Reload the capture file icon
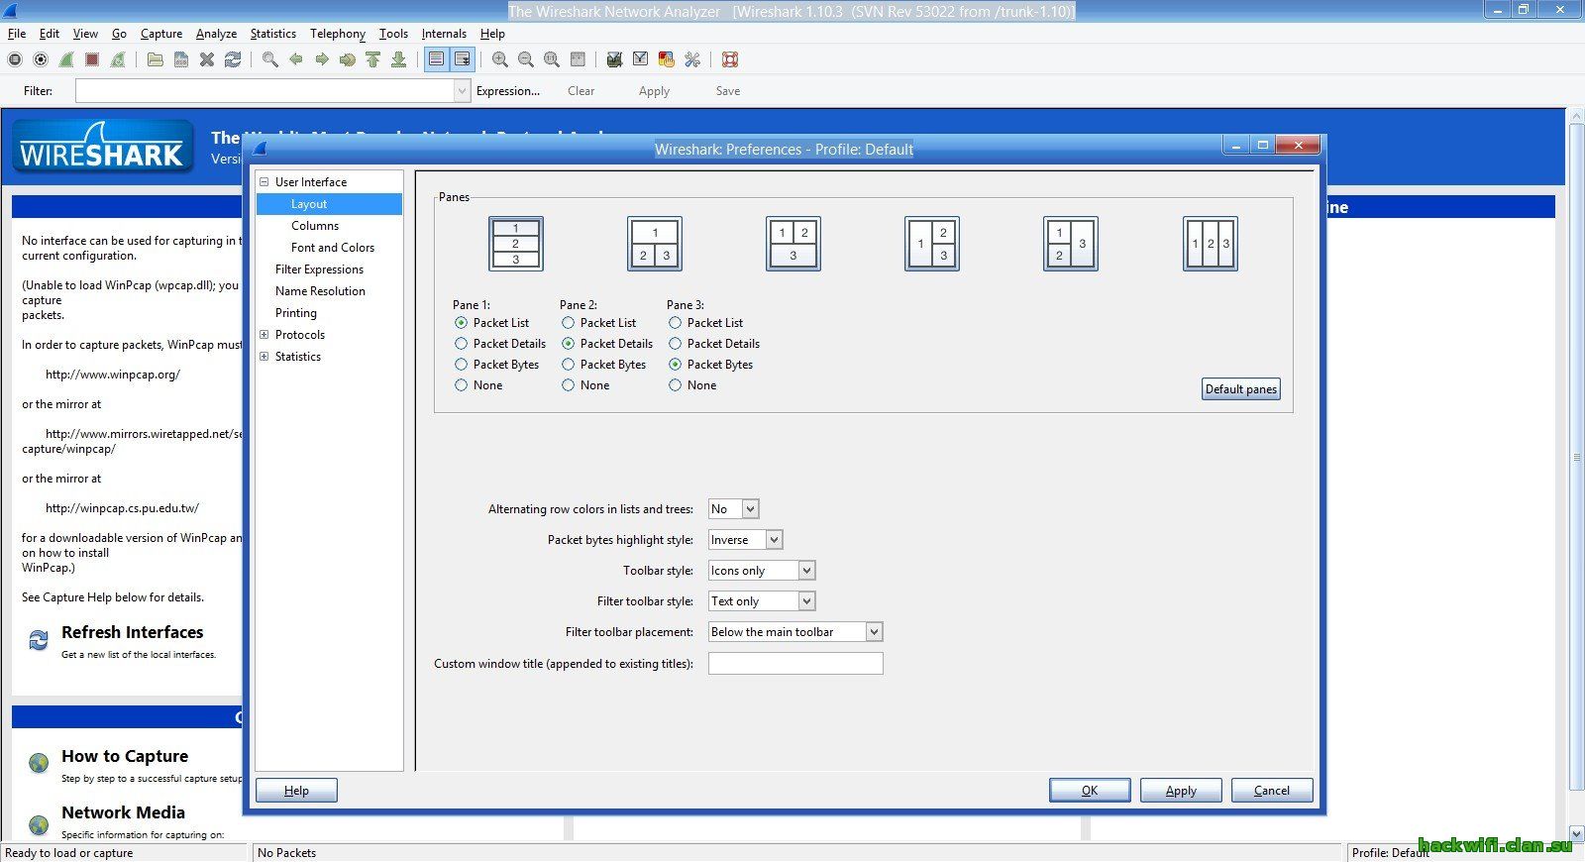Image resolution: width=1585 pixels, height=862 pixels. [x=233, y=59]
